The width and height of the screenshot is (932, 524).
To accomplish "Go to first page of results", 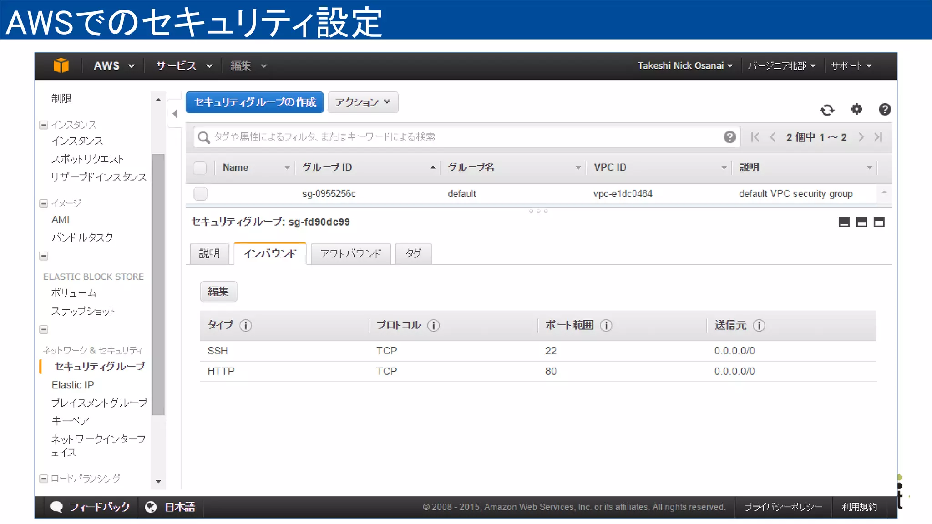I will click(755, 137).
